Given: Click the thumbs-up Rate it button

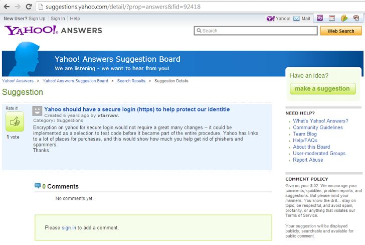Looking at the screenshot, I should tap(15, 121).
